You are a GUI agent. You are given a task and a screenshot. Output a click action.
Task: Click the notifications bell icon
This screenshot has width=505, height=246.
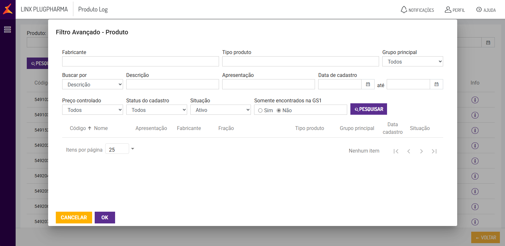[404, 10]
